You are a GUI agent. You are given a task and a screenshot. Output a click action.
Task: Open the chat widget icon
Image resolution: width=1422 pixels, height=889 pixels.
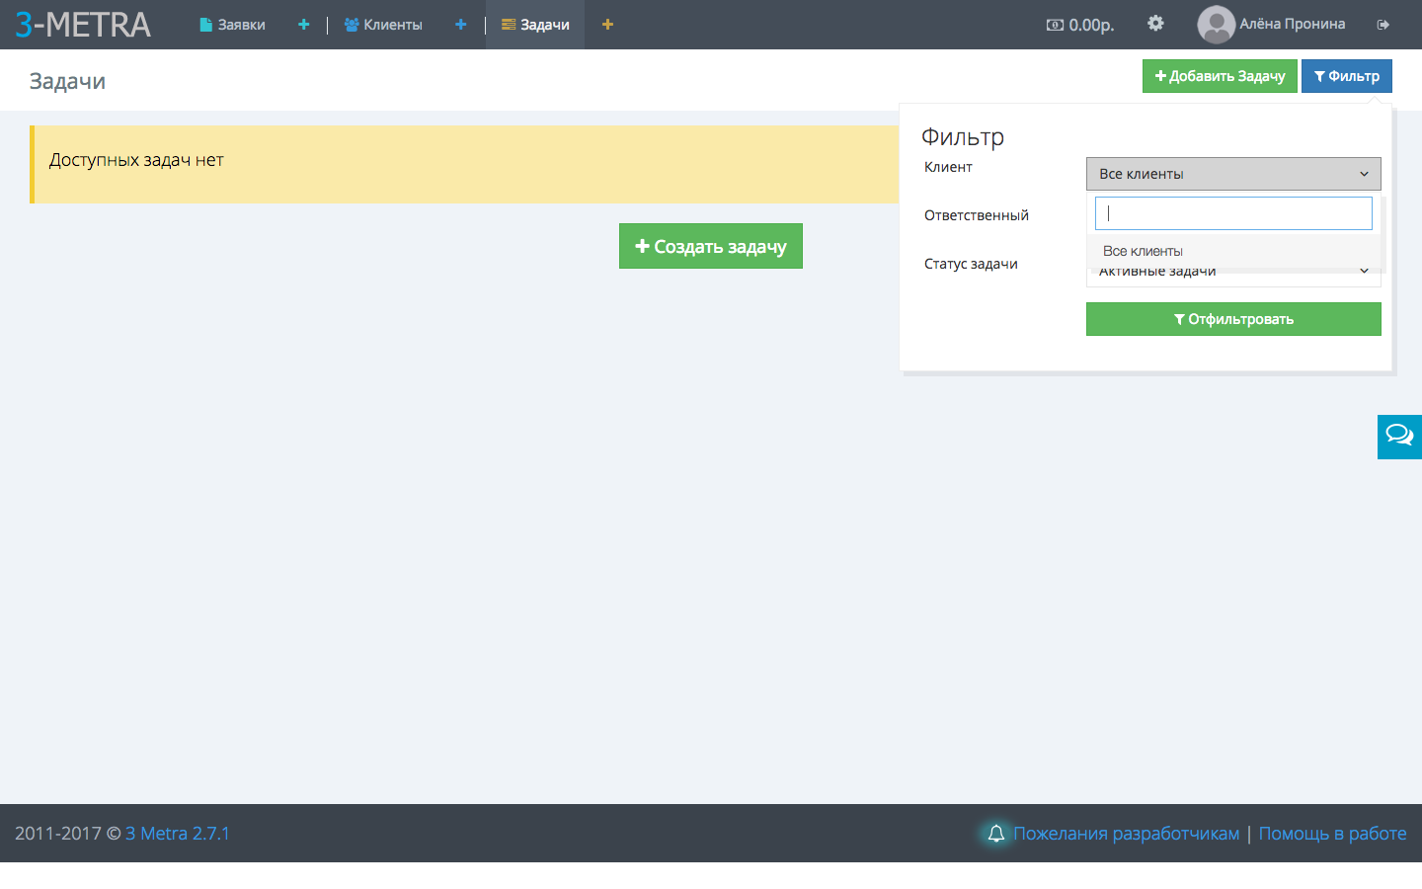[1399, 437]
